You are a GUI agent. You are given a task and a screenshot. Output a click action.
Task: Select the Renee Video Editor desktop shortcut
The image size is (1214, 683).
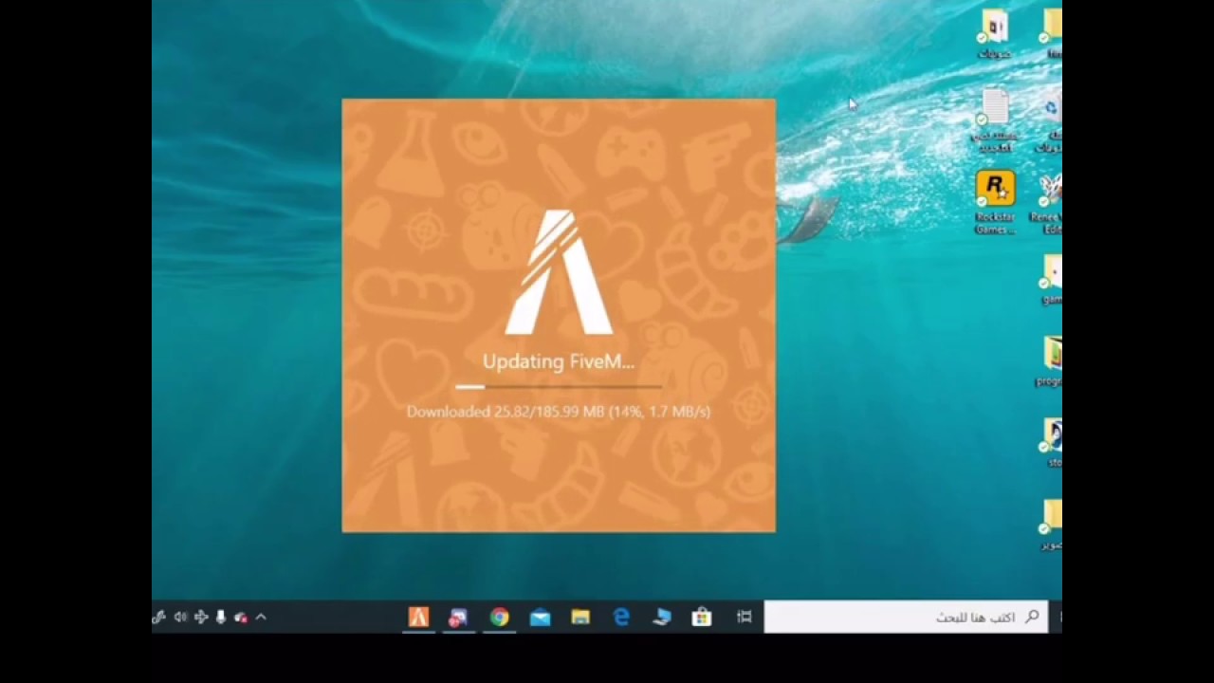point(1048,203)
